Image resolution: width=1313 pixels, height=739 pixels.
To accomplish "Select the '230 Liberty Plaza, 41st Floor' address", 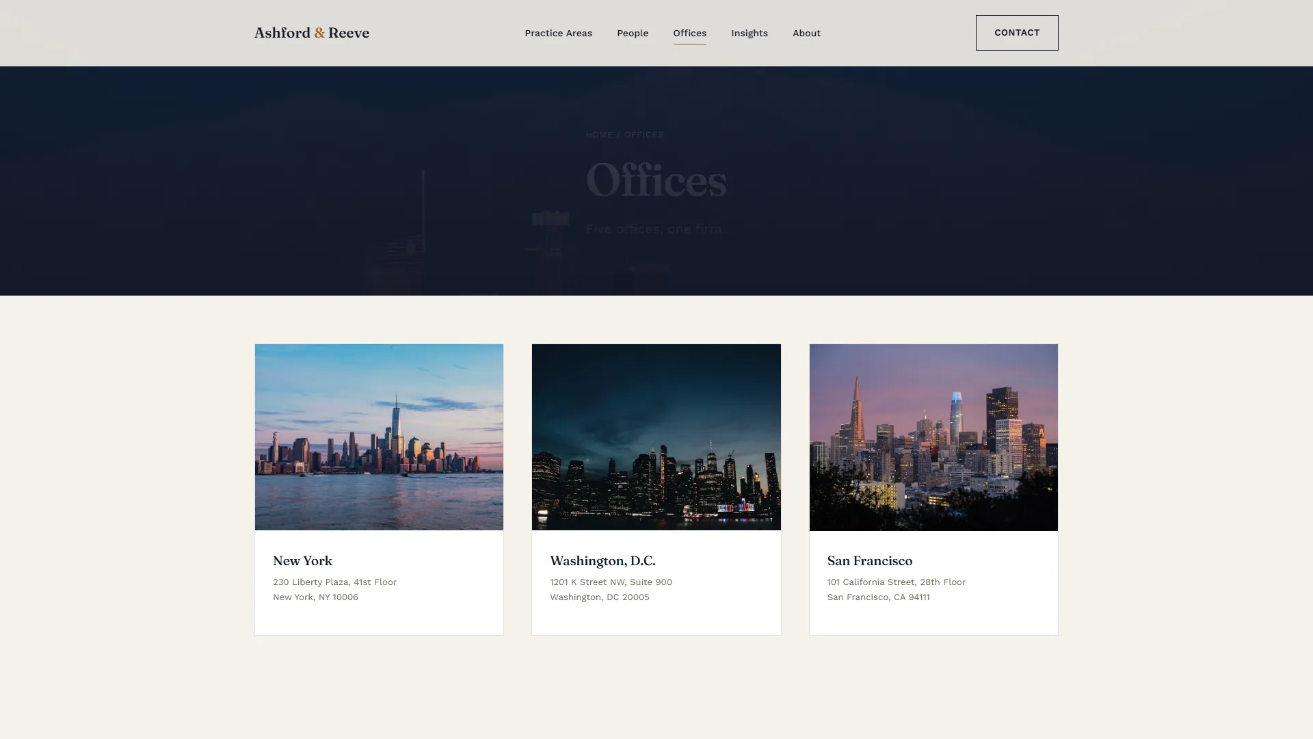I will [334, 582].
